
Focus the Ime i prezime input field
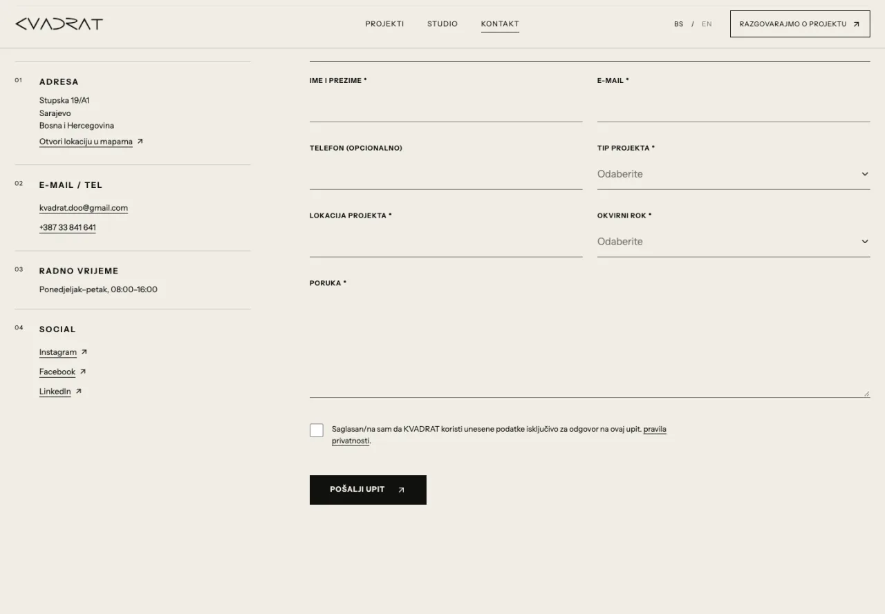tap(446, 106)
